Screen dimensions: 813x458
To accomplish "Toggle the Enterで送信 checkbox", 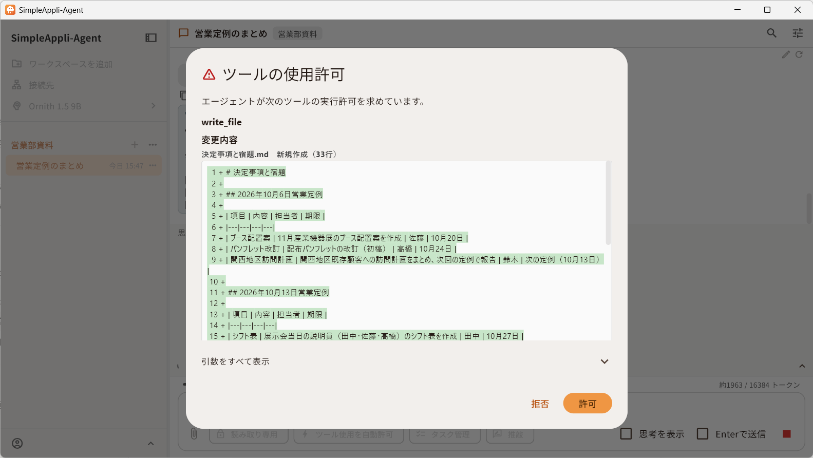I will pos(703,434).
